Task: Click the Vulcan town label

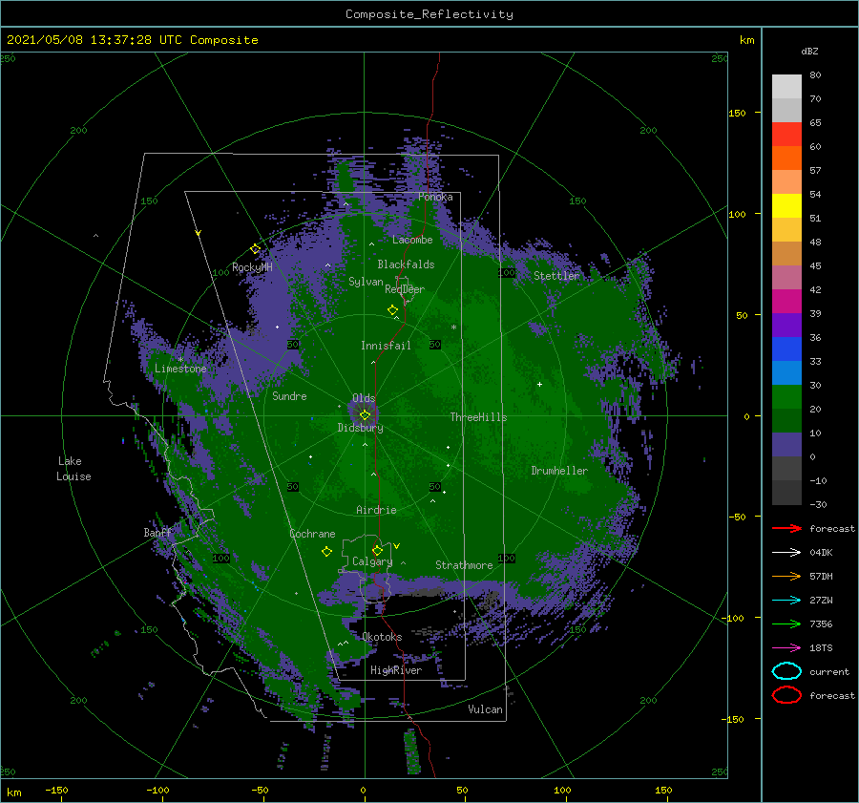Action: [485, 709]
